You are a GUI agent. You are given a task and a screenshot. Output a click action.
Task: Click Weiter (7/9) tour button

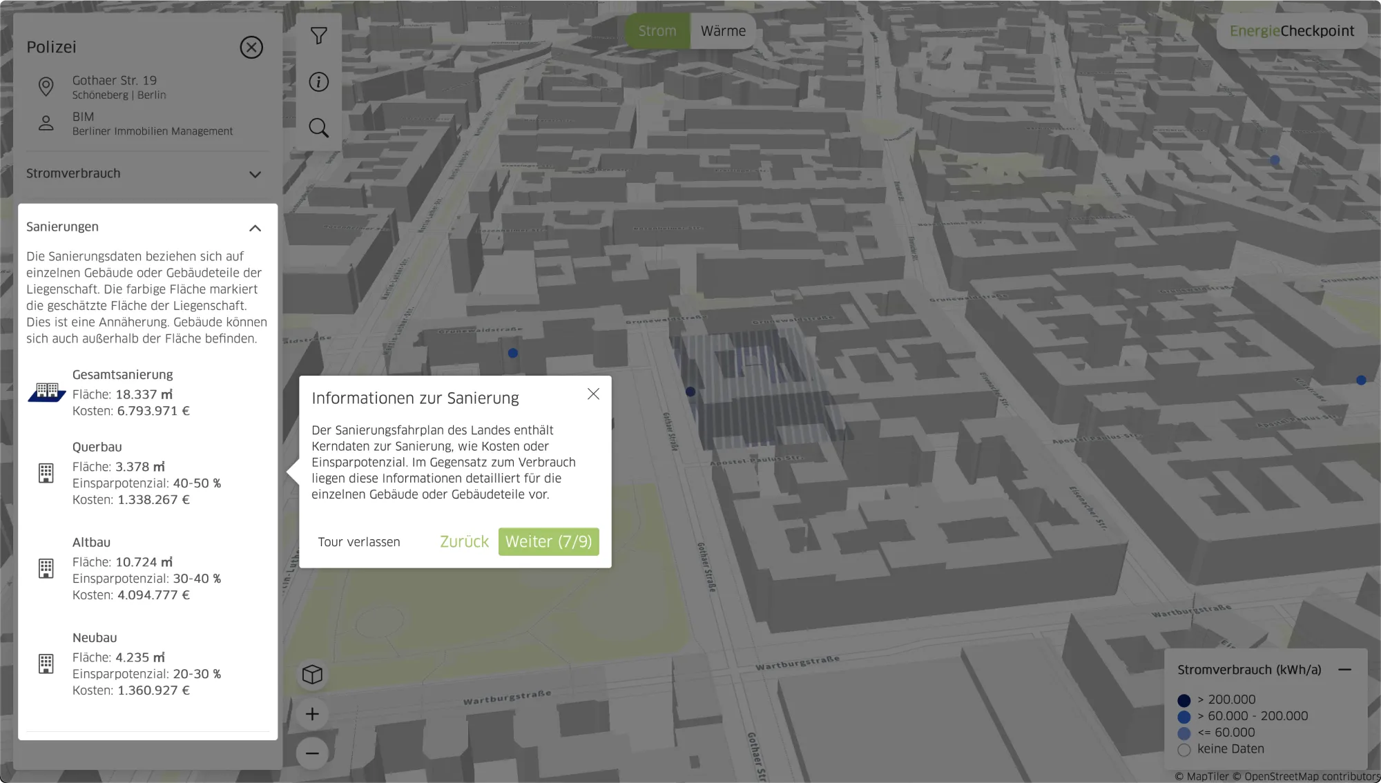coord(548,542)
